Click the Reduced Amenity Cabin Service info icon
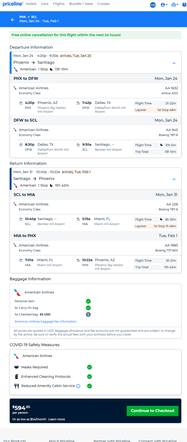 click(x=78, y=386)
